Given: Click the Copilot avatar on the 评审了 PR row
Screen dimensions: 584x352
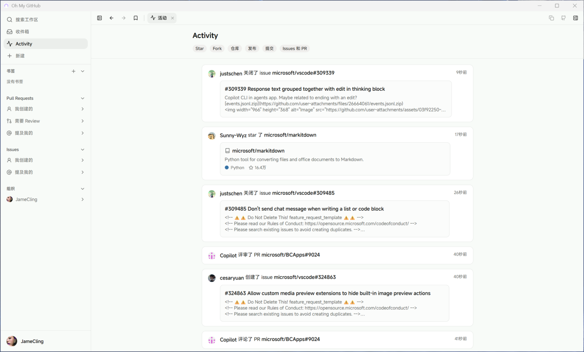Looking at the screenshot, I should point(212,256).
